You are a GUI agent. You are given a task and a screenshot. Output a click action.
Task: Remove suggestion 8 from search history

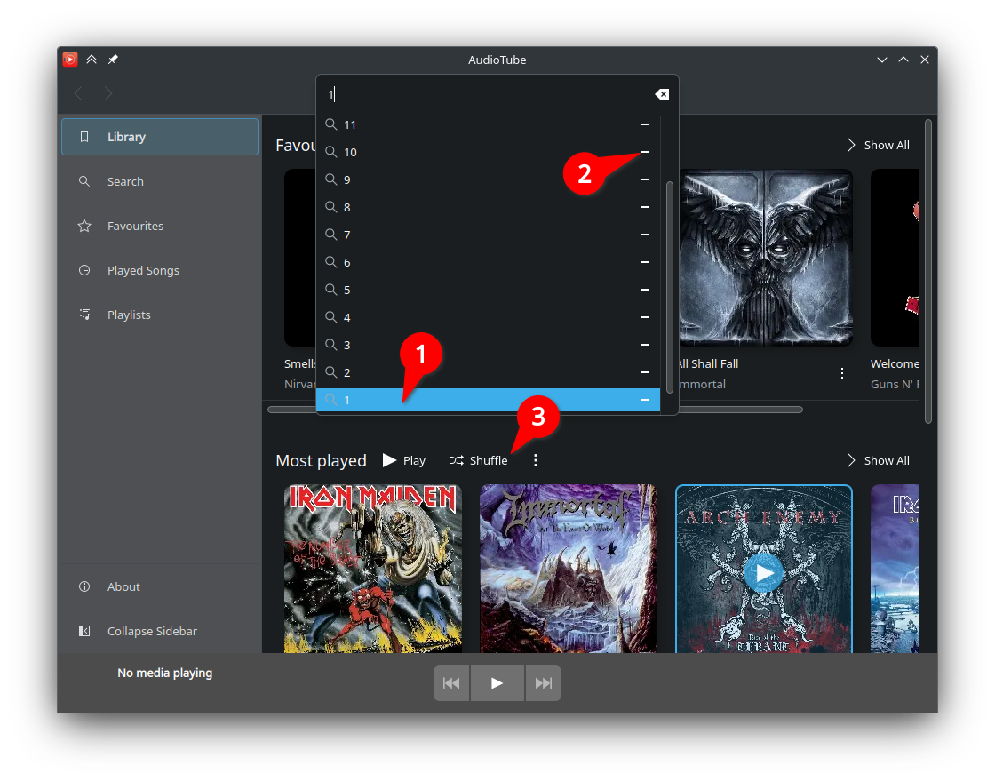tap(645, 207)
